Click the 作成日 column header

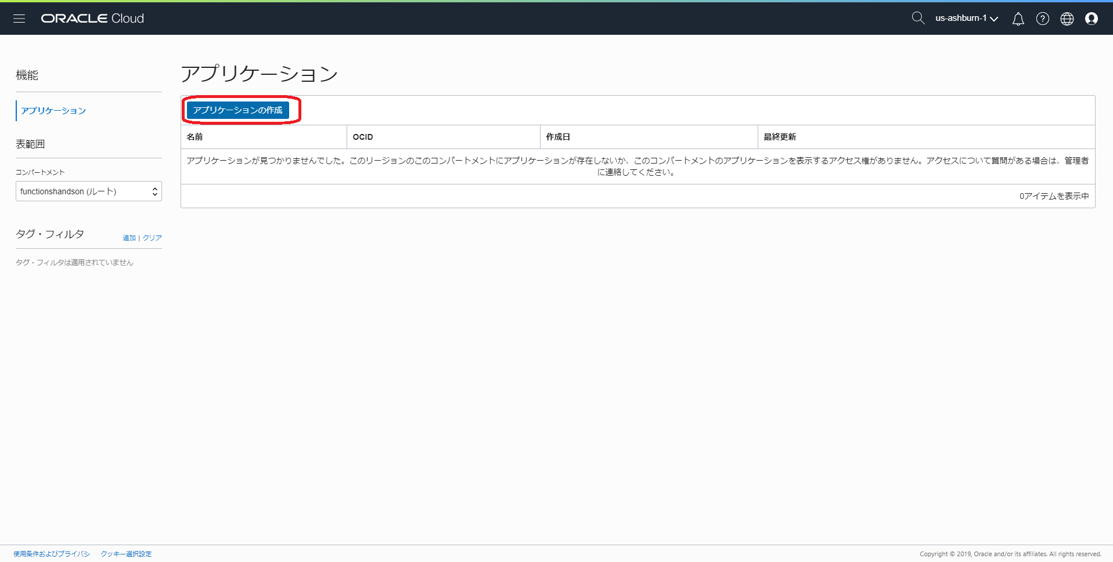point(558,137)
